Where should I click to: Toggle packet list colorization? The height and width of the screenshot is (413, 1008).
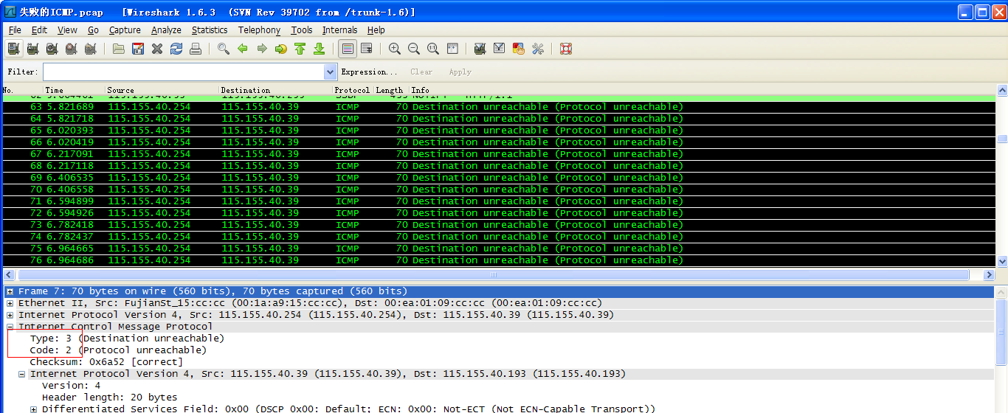click(348, 49)
